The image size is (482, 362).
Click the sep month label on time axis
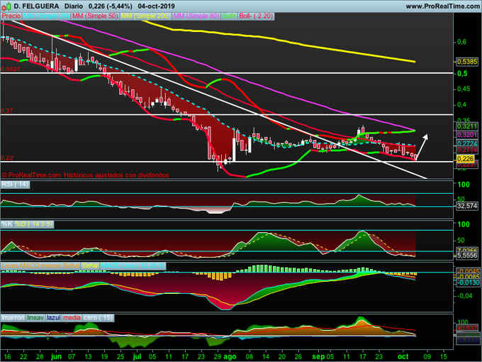click(x=318, y=356)
